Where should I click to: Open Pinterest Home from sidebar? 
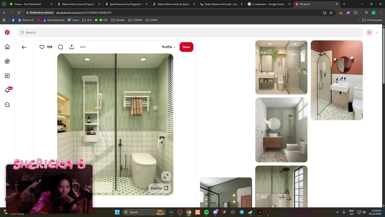7,47
